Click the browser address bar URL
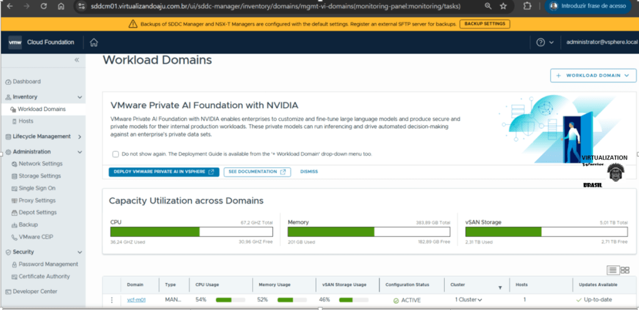 click(269, 6)
